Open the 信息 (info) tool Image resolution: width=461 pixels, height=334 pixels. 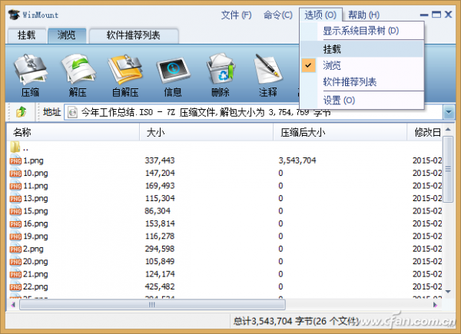tap(173, 69)
